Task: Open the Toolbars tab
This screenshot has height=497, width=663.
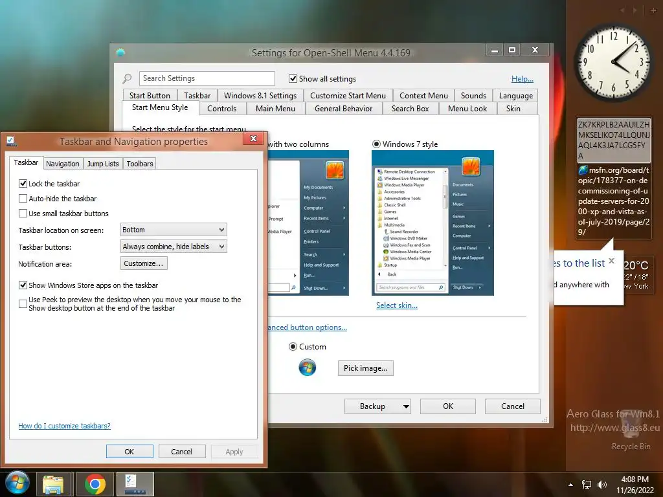Action: point(140,164)
